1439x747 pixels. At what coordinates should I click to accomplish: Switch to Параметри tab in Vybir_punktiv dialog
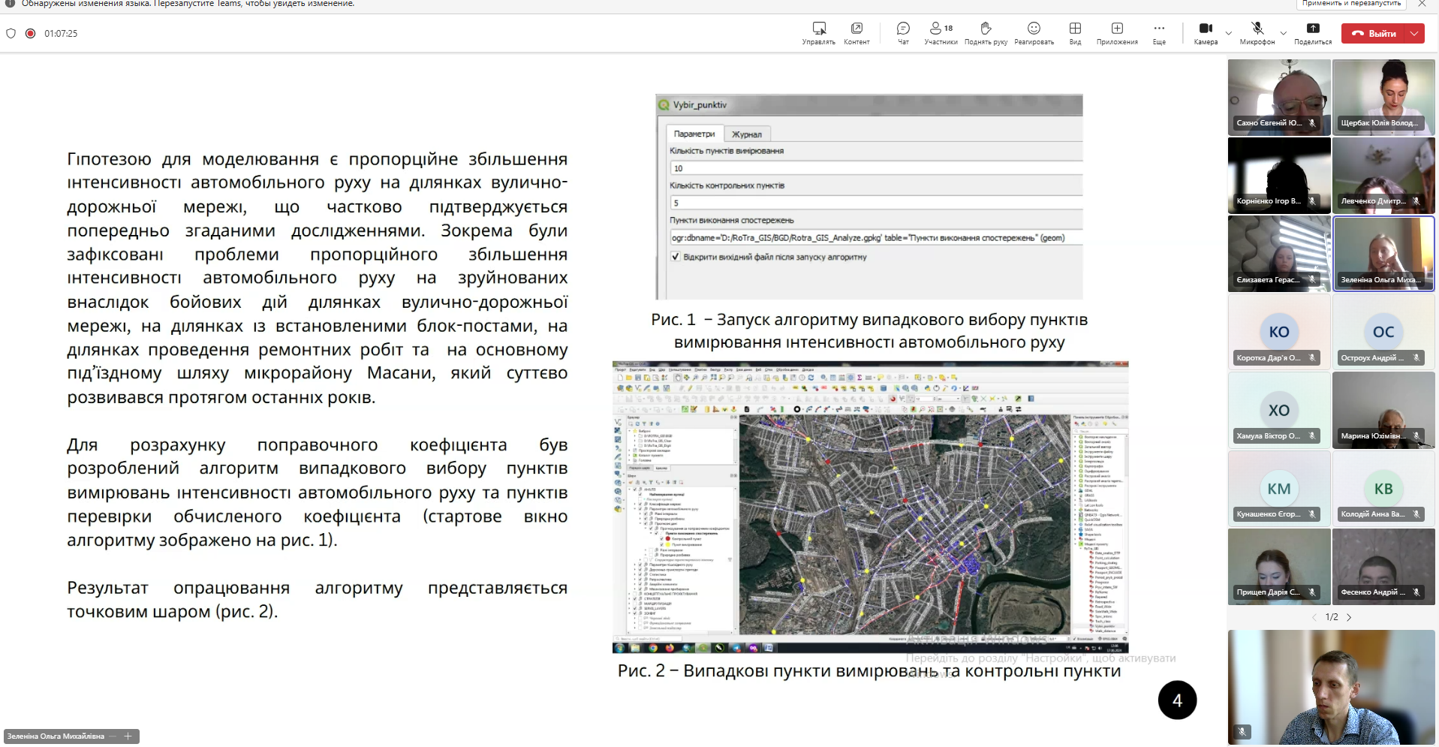pos(694,134)
